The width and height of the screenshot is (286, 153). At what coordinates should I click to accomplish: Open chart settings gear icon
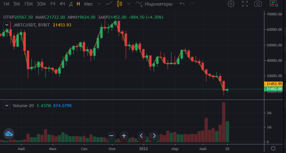[231, 4]
